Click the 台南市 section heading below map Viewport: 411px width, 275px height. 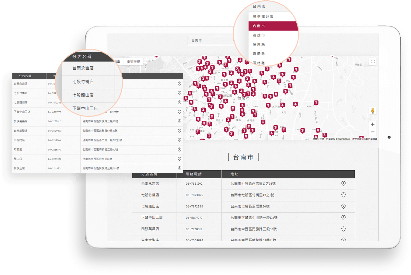tap(243, 157)
